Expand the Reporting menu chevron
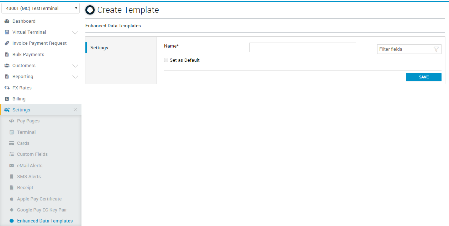 point(75,77)
